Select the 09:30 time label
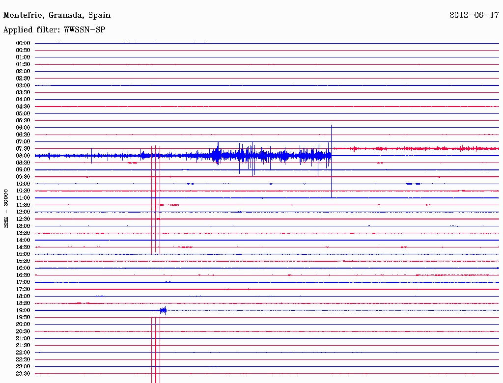The width and height of the screenshot is (503, 383). [23, 177]
